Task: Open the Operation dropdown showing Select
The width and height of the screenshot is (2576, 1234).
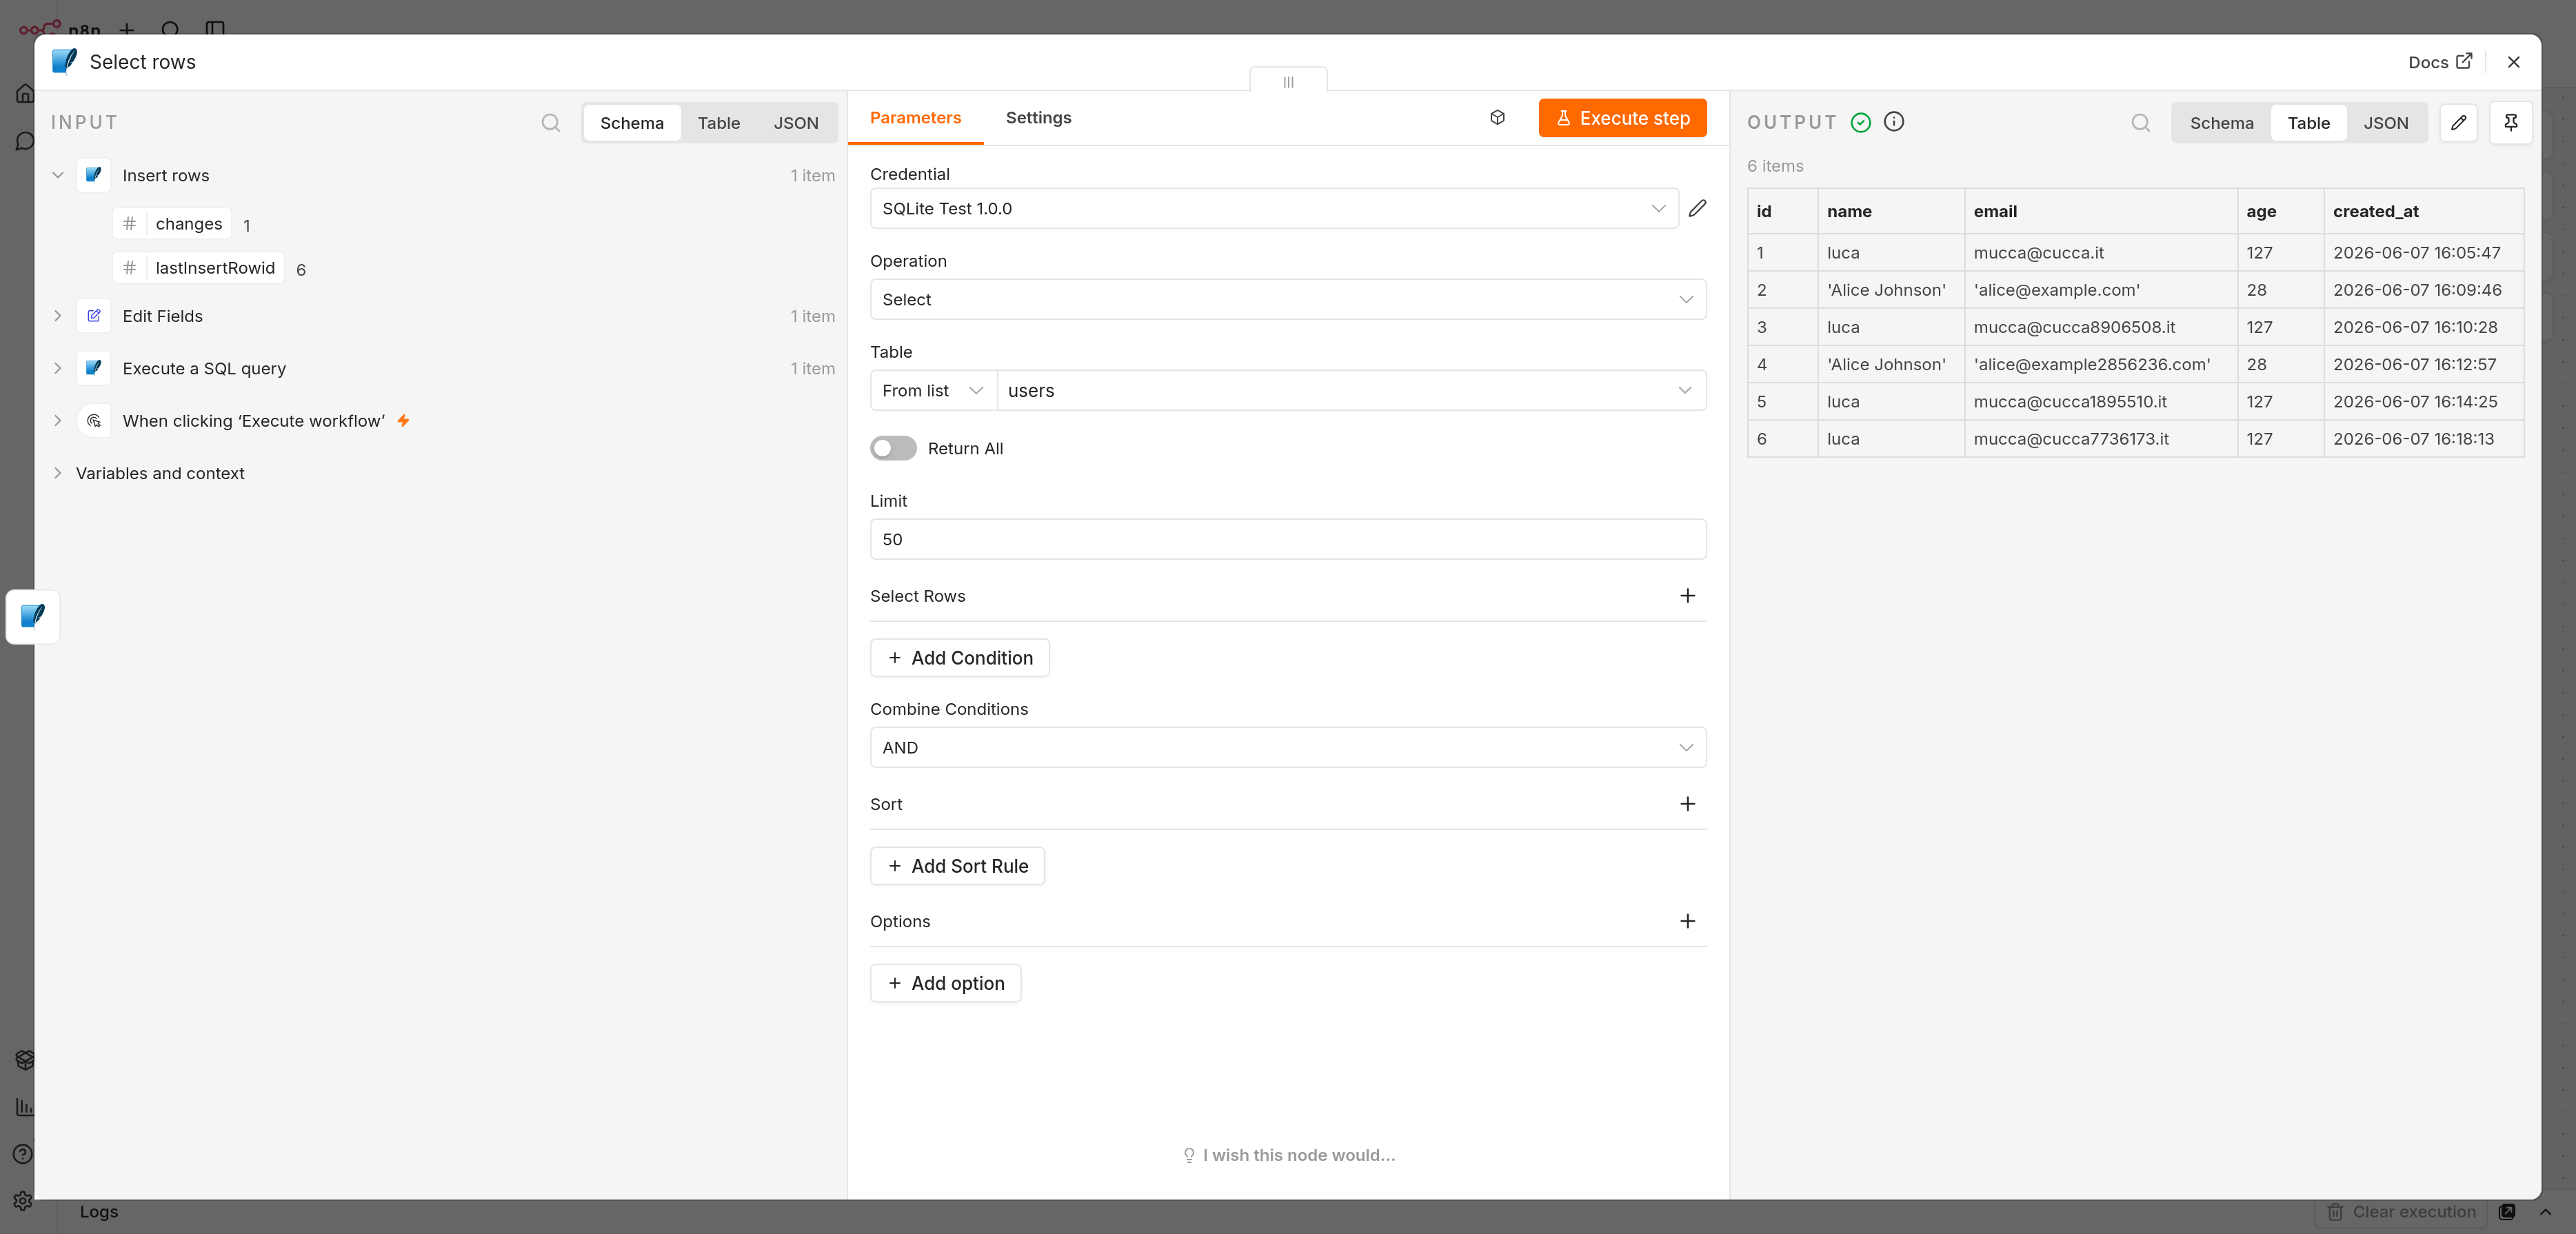Action: click(1287, 299)
